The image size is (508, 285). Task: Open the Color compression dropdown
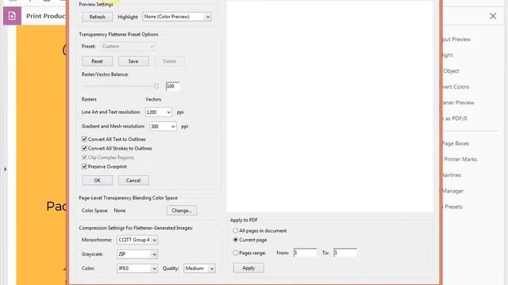click(x=137, y=268)
